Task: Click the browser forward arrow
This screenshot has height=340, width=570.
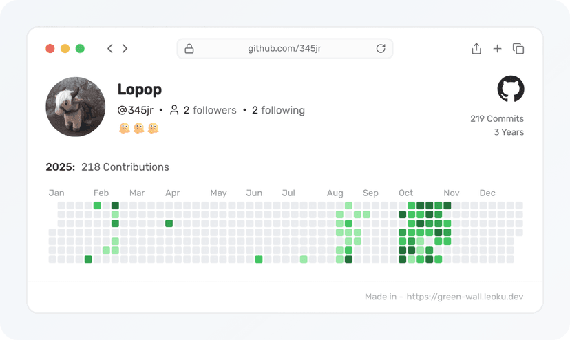Action: (125, 49)
